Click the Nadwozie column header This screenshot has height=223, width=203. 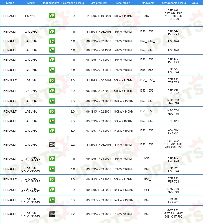(148, 3)
